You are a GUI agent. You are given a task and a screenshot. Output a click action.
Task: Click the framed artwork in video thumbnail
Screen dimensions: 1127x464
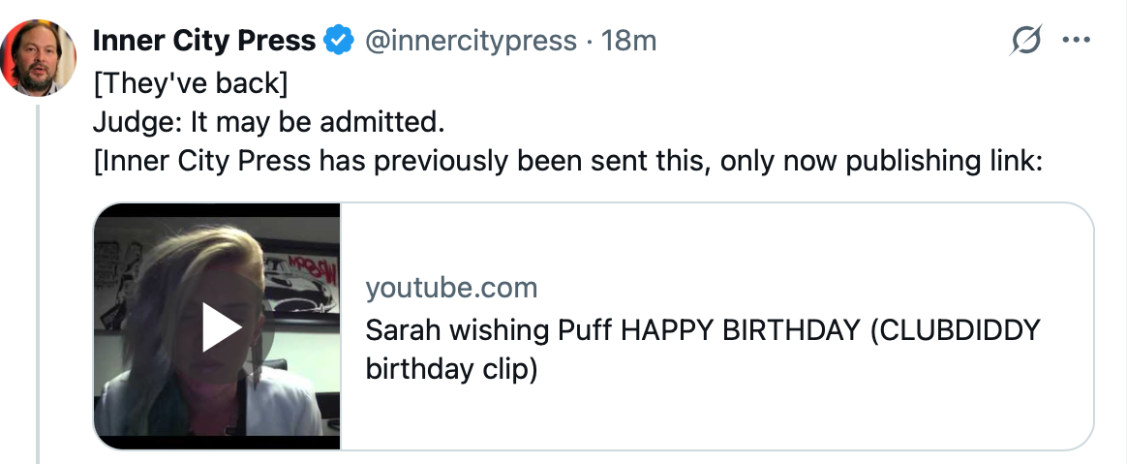tap(300, 275)
